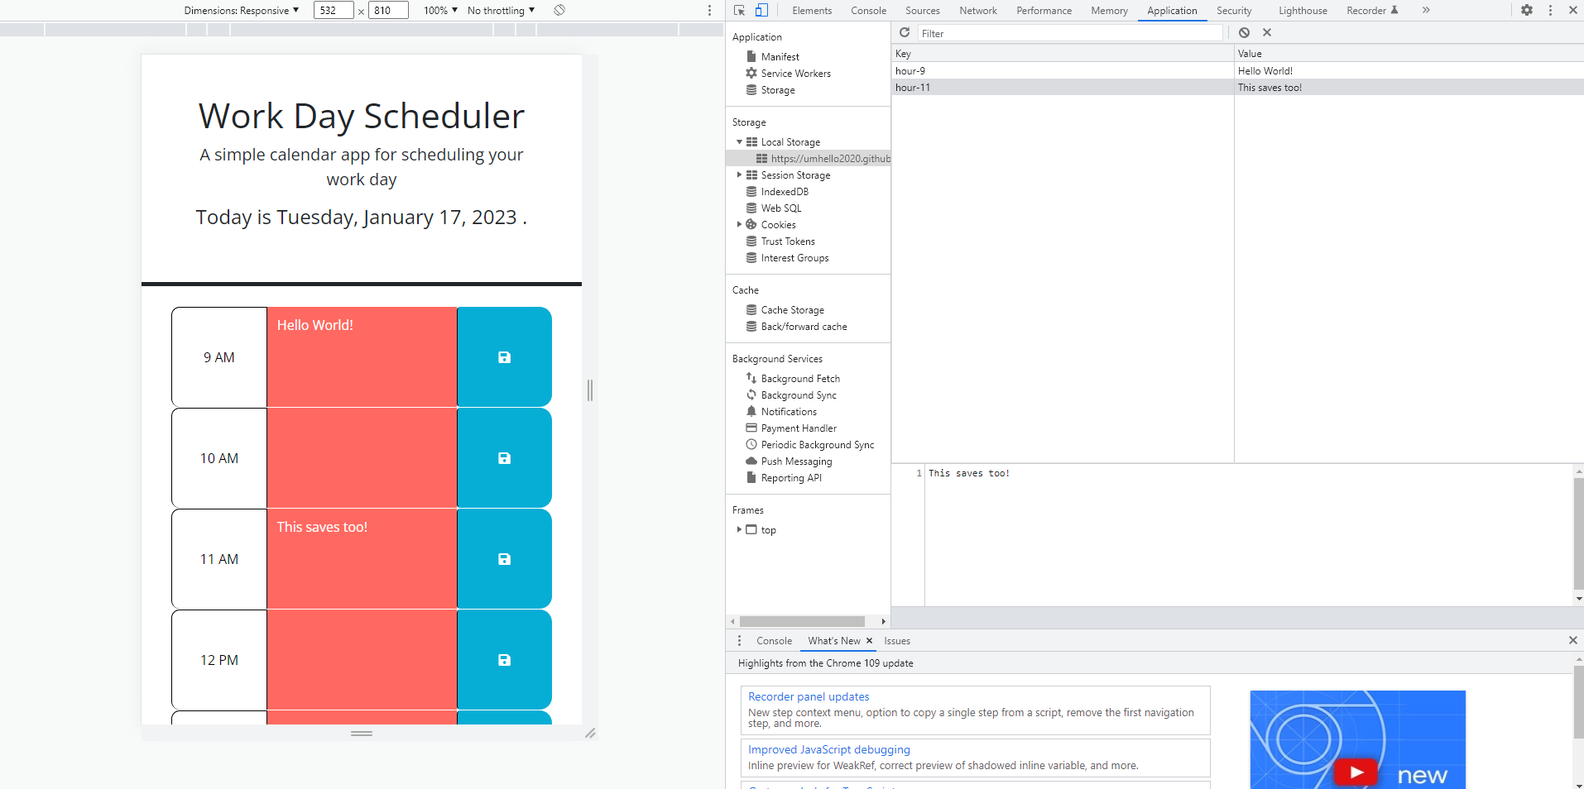
Task: Open drawer more tools menu dots
Action: click(x=739, y=641)
